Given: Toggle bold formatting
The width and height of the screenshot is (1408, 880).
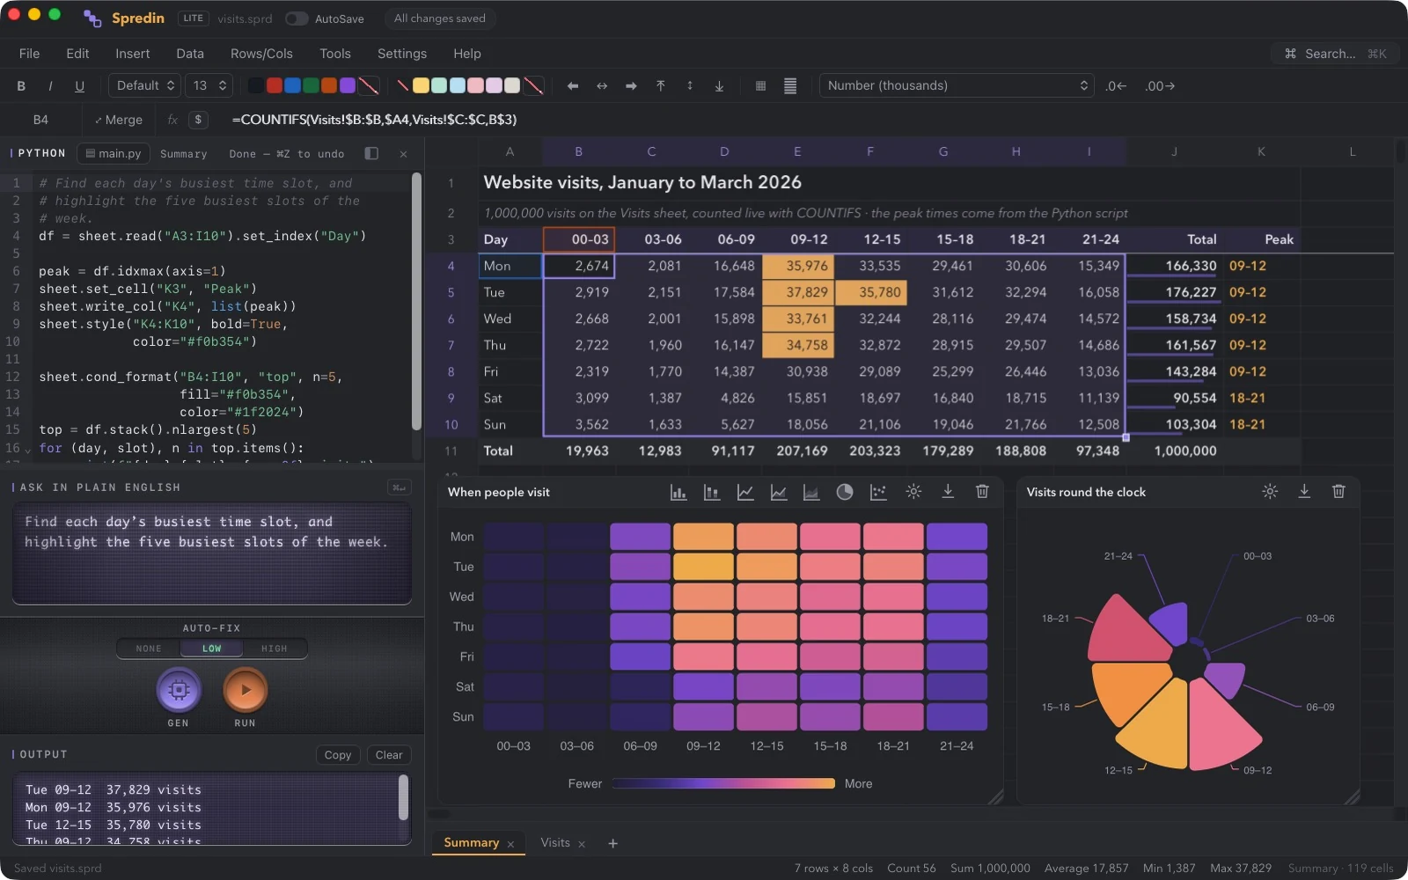Looking at the screenshot, I should click(x=21, y=85).
